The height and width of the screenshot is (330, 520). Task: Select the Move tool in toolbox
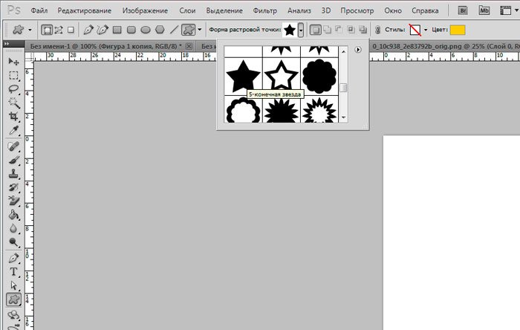(x=13, y=61)
